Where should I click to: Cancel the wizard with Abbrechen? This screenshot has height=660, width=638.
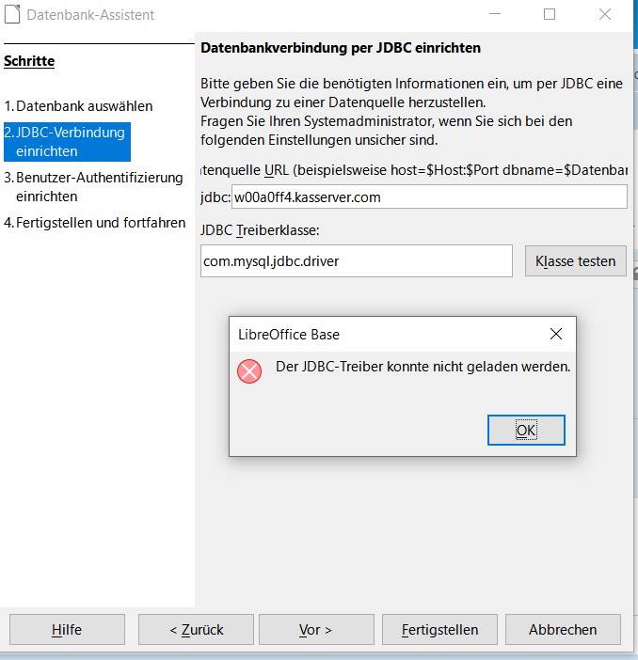[x=563, y=629]
